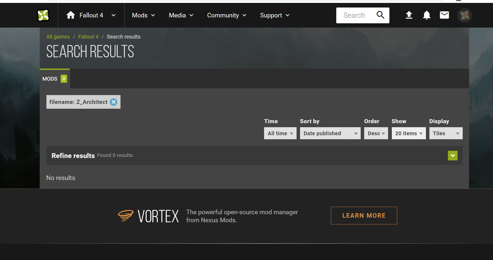Viewport: 493px width, 260px height.
Task: Open the Time filter dropdown
Action: 280,133
